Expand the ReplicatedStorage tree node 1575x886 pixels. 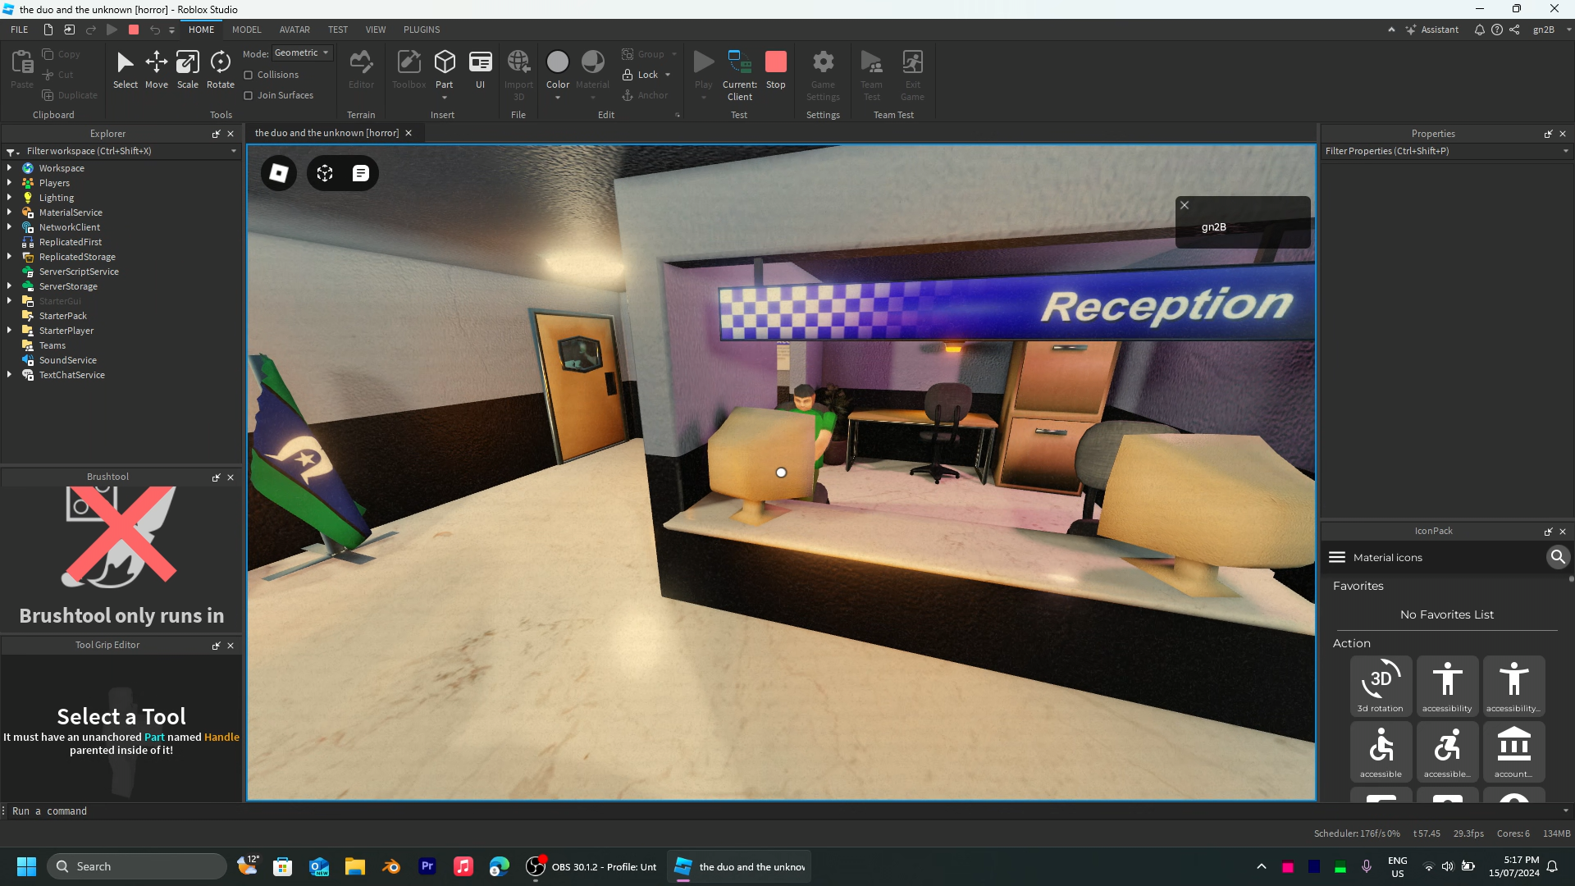(9, 257)
